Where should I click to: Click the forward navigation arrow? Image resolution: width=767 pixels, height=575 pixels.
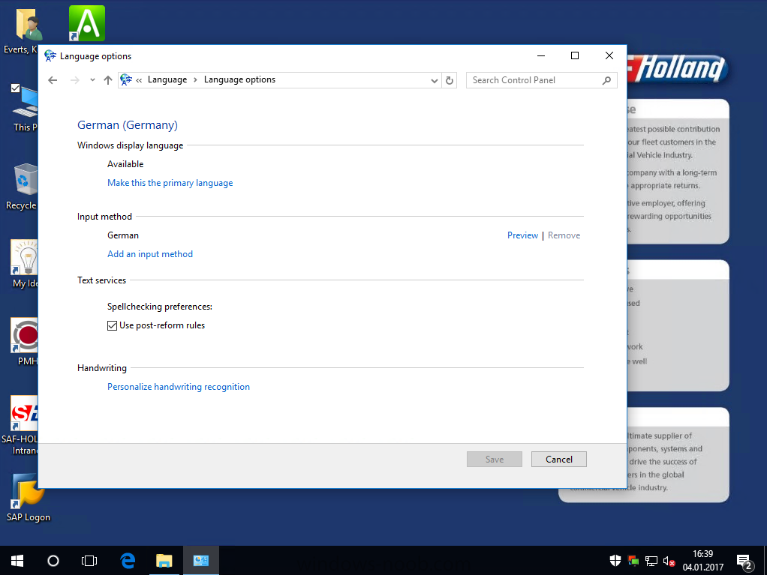pos(74,80)
